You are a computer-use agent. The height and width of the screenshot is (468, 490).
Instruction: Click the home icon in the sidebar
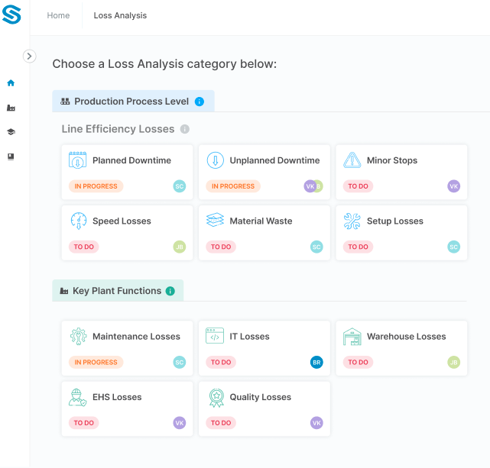click(11, 83)
